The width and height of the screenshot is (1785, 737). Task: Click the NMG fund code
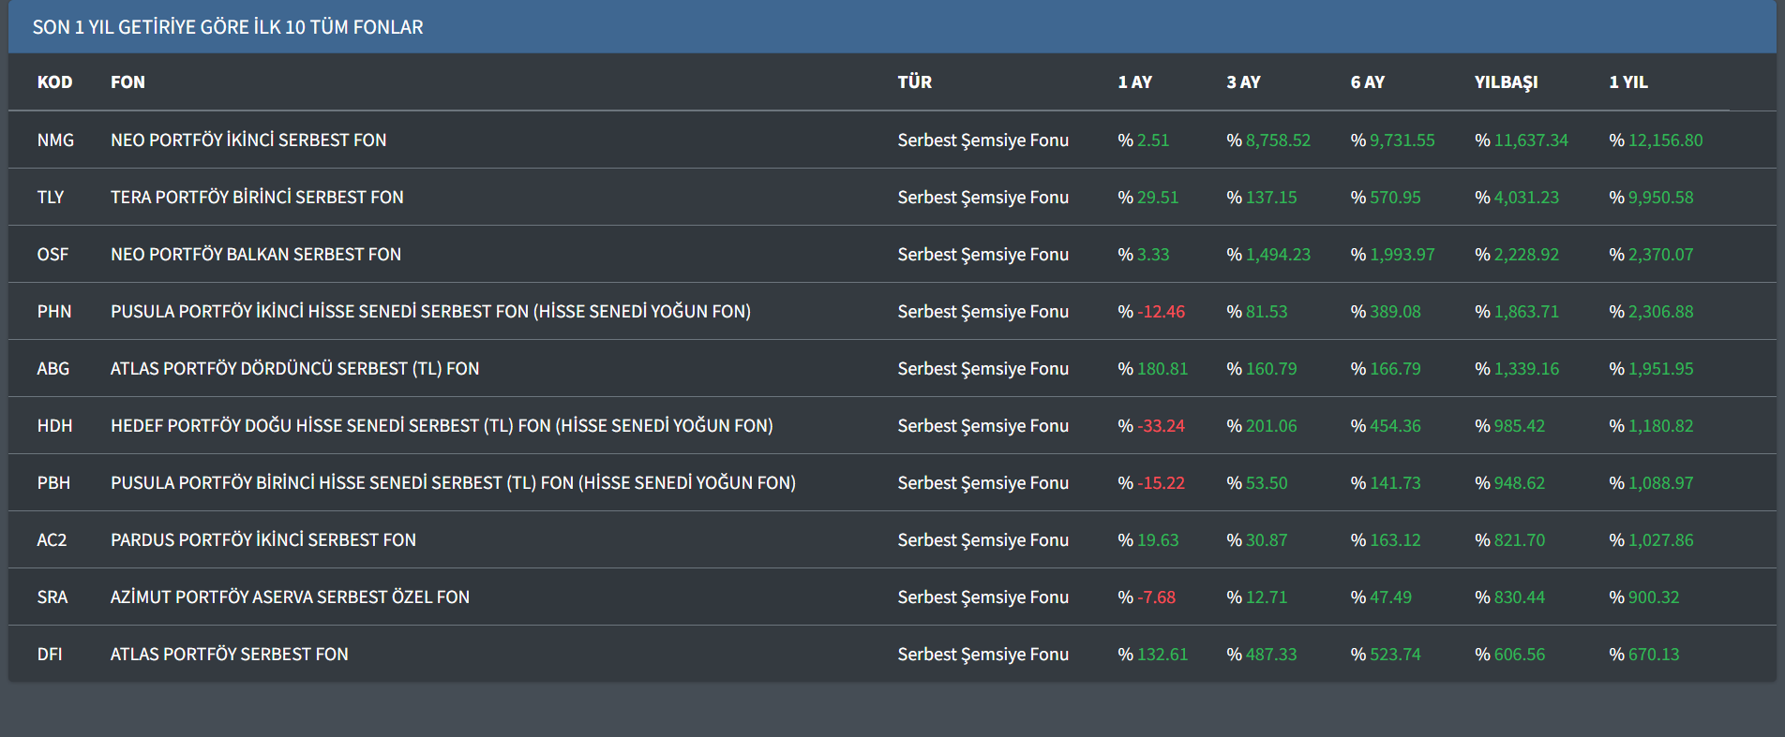[x=55, y=140]
